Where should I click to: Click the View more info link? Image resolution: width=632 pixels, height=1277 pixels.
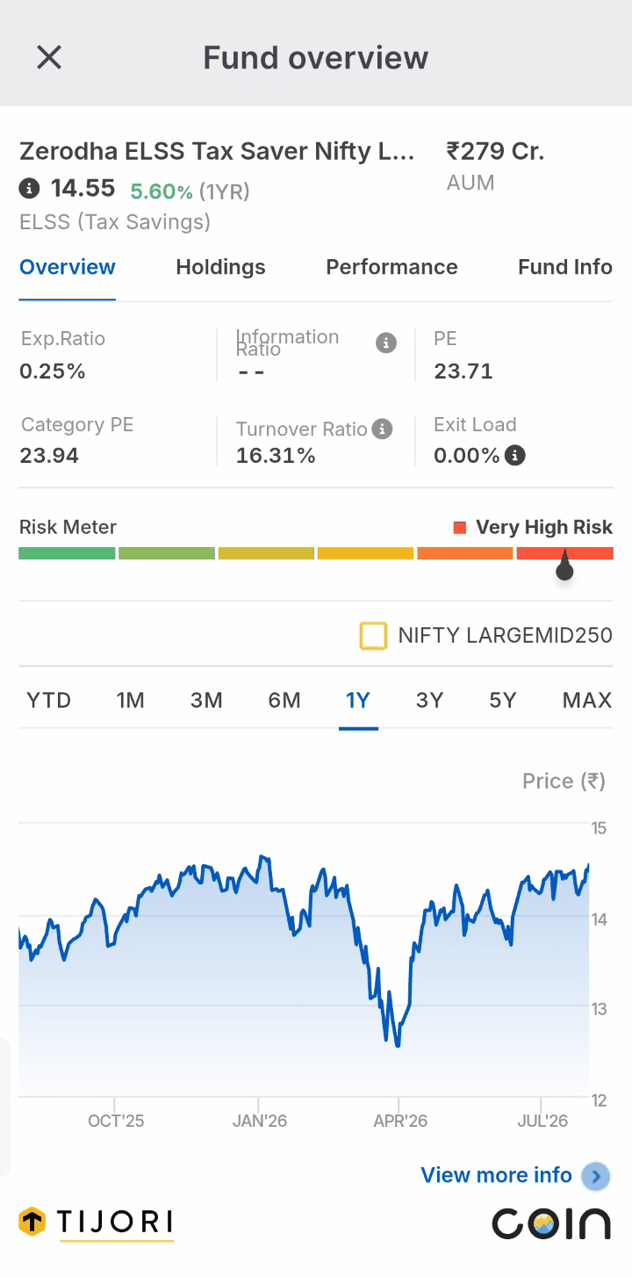[x=496, y=1175]
